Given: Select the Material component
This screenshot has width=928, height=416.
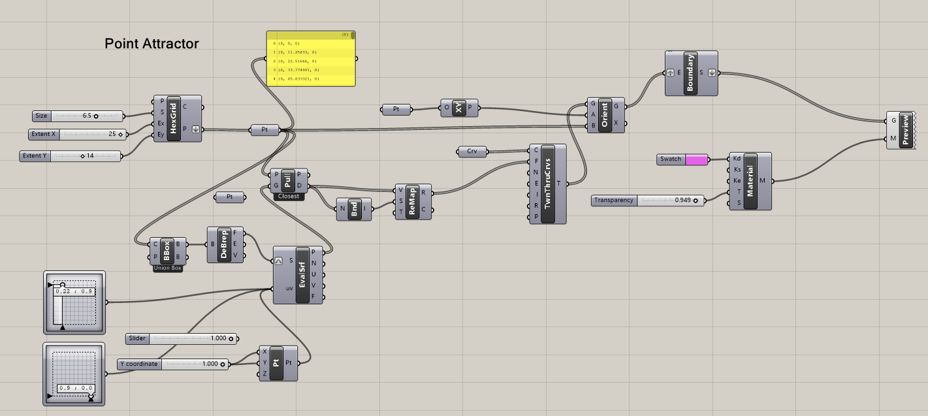Looking at the screenshot, I should pos(750,182).
